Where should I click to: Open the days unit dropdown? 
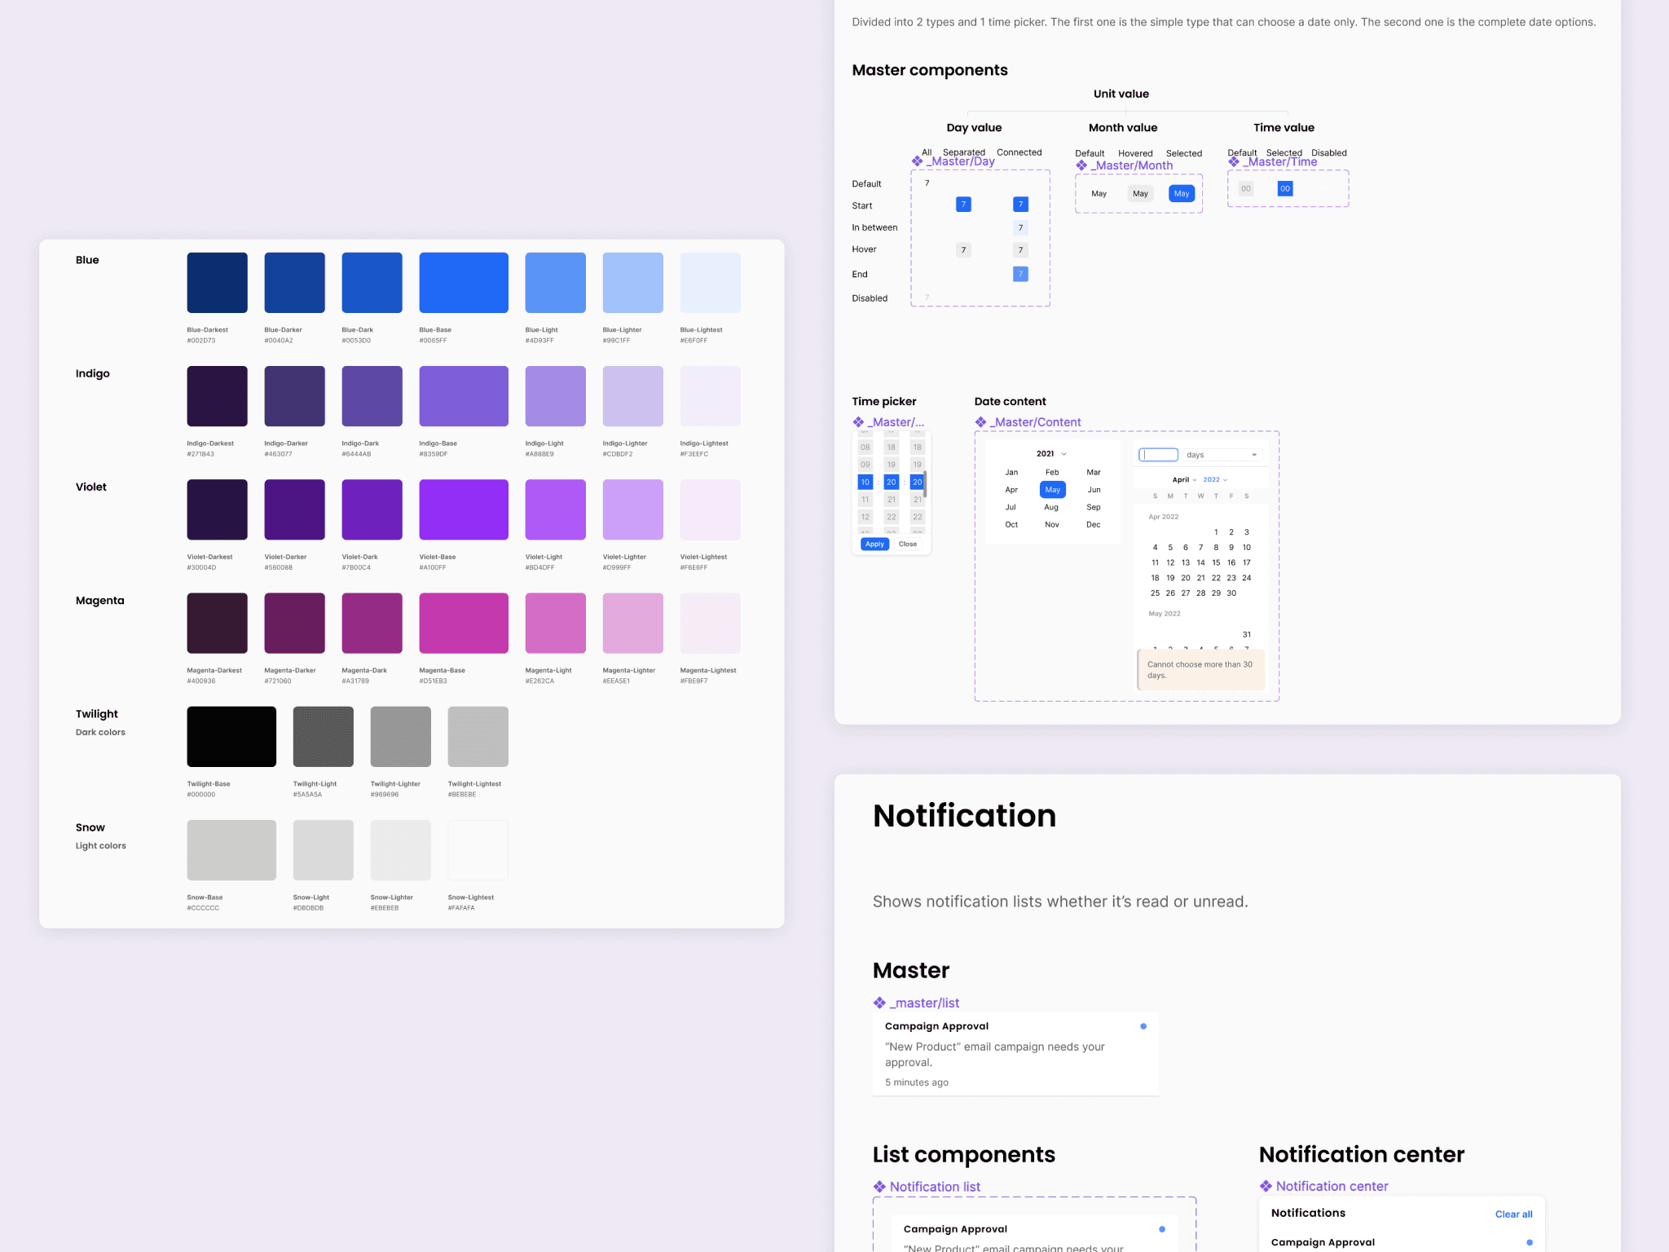pyautogui.click(x=1224, y=455)
